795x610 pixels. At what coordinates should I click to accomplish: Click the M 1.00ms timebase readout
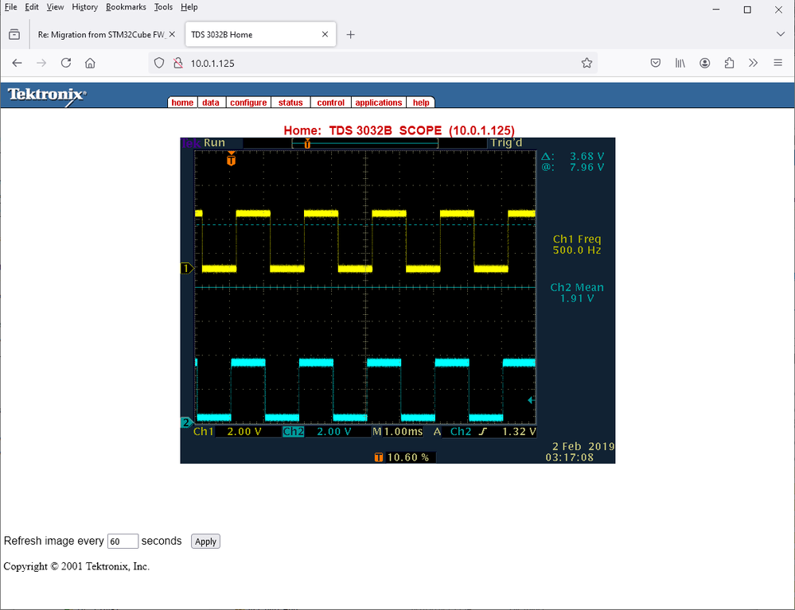[398, 432]
